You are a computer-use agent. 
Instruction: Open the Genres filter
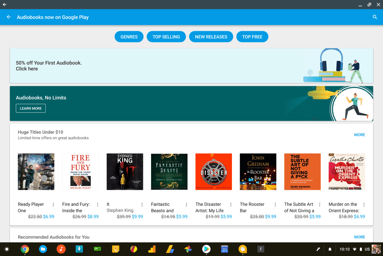tap(129, 37)
